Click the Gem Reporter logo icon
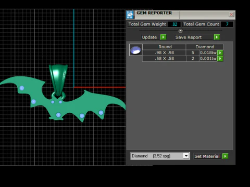Screen dimensions: 250x187 tap(130, 15)
